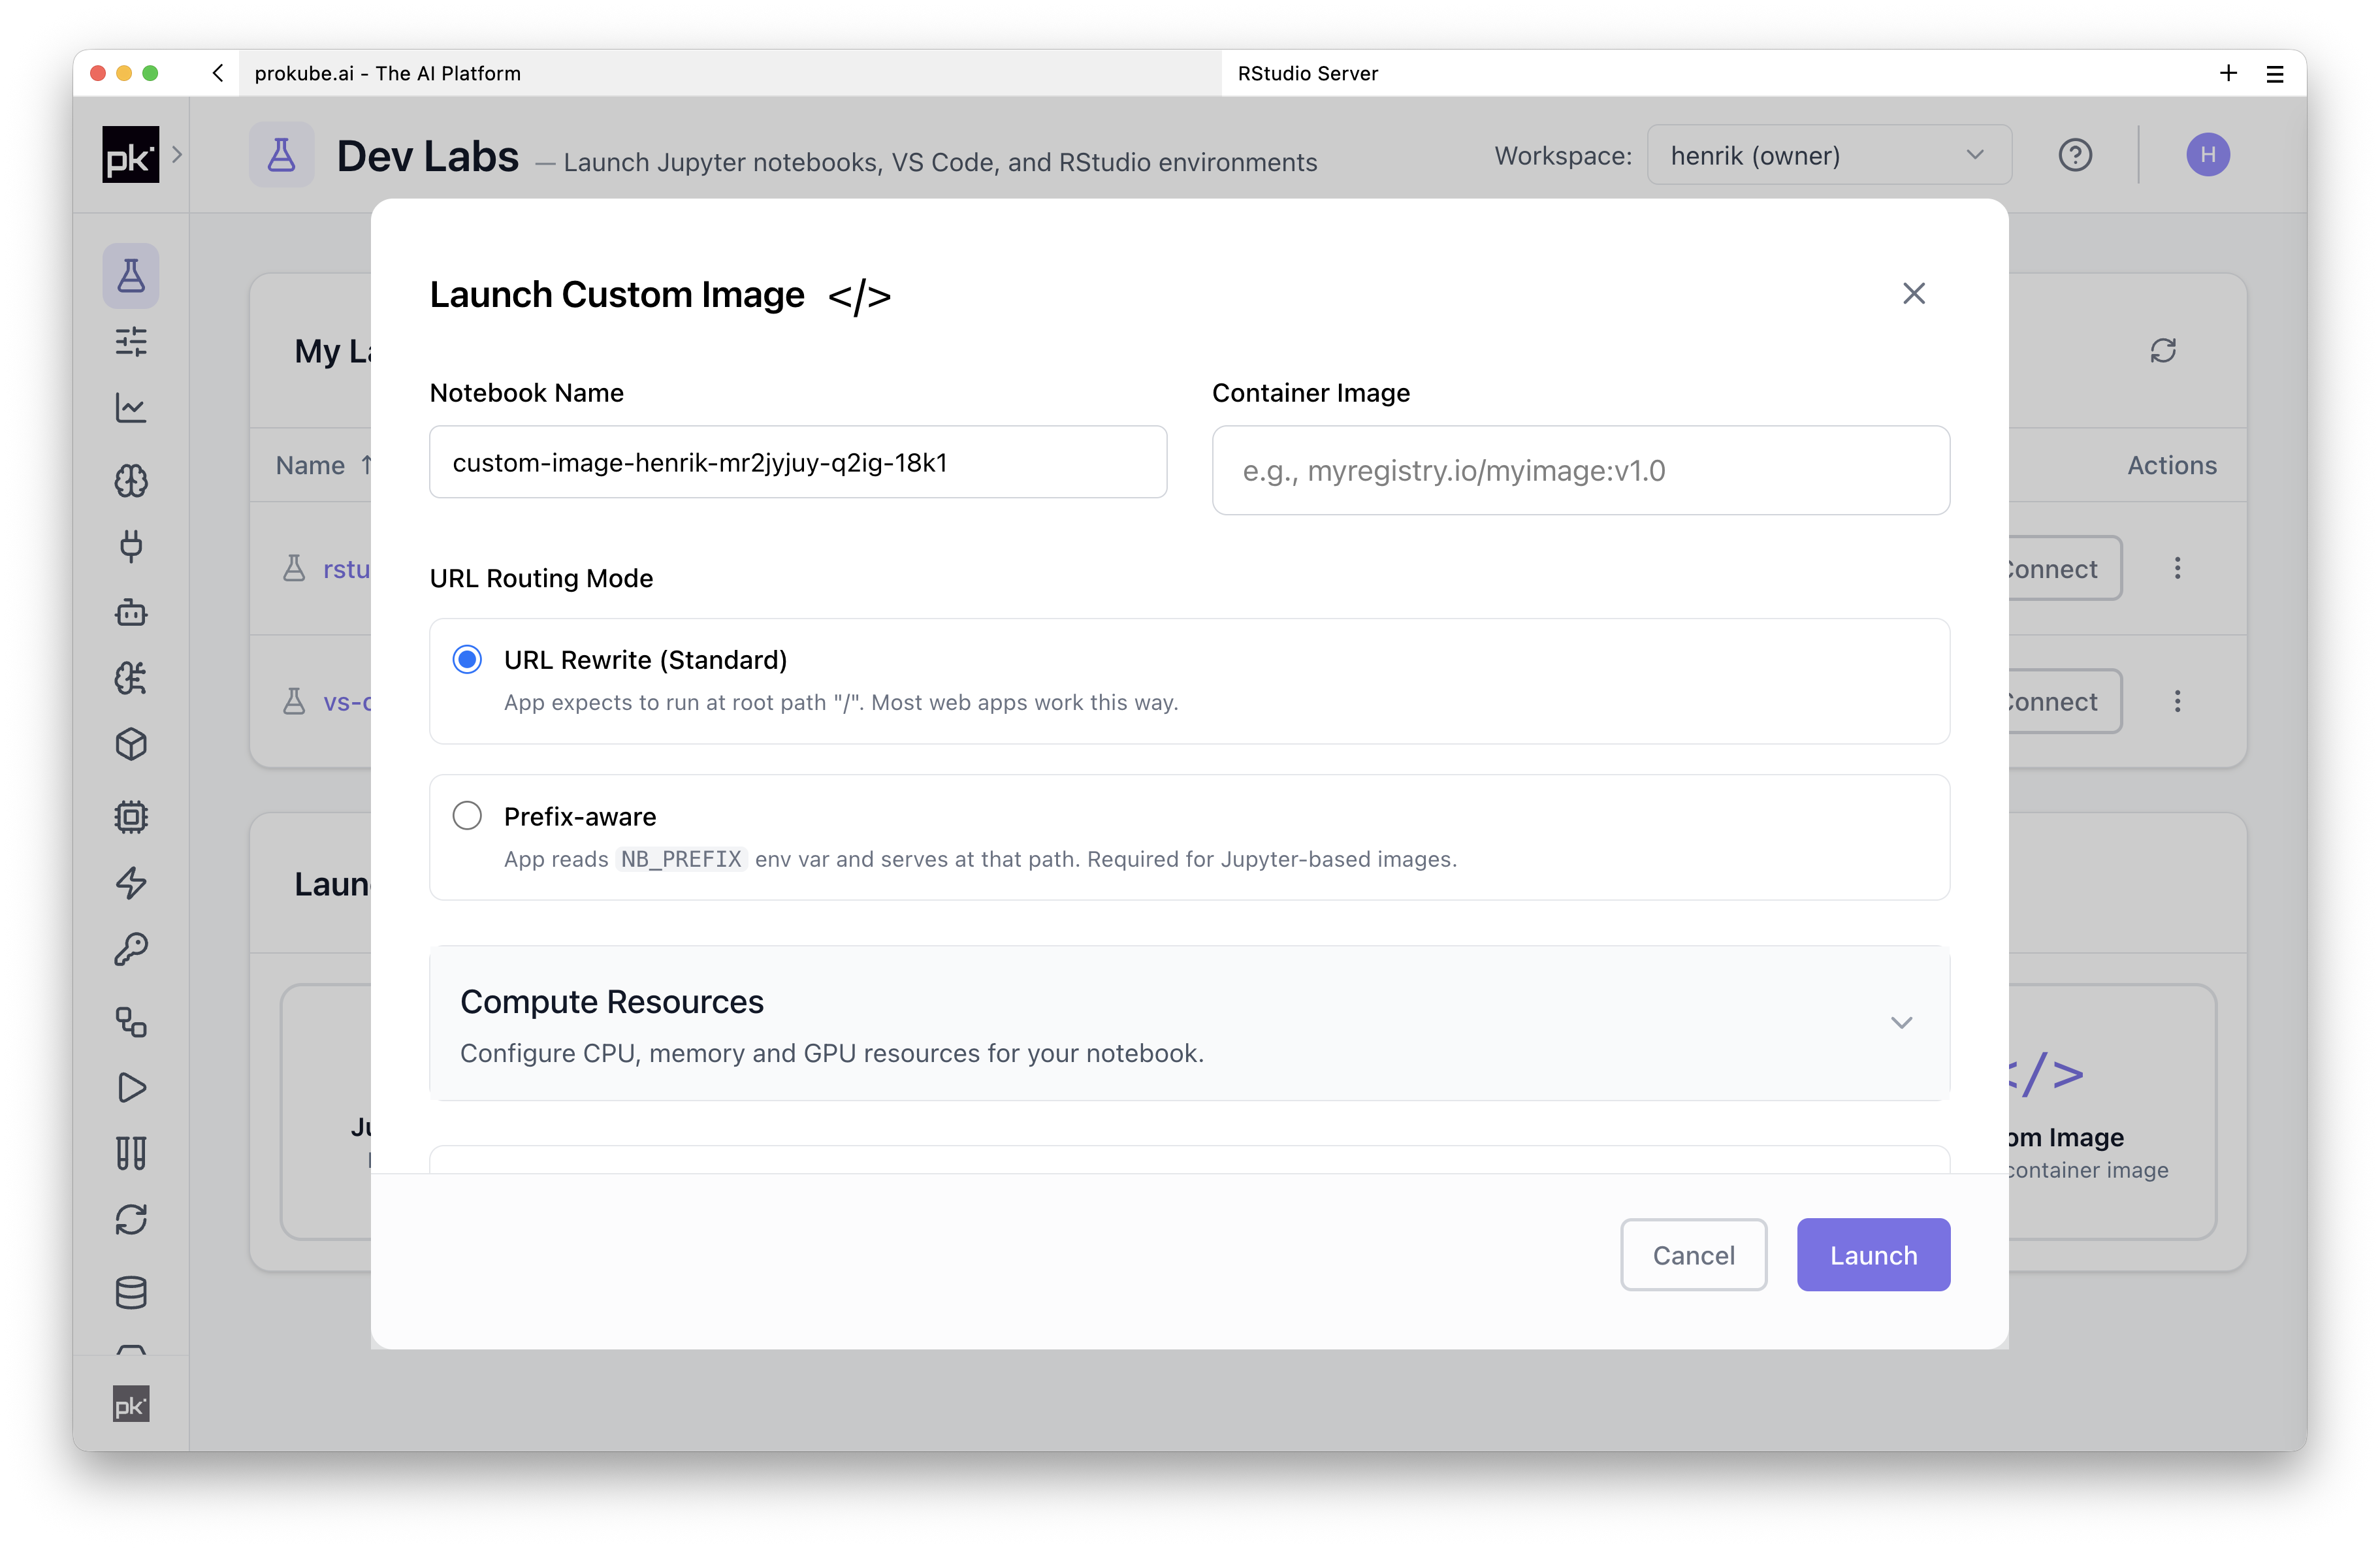Open the brain icon in sidebar
This screenshot has width=2380, height=1548.
[131, 481]
